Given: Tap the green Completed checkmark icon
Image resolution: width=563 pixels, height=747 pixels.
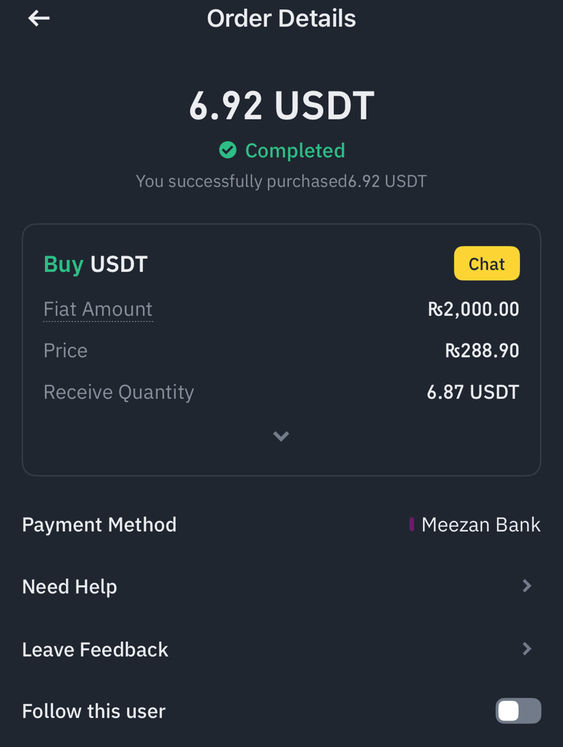Looking at the screenshot, I should 228,150.
